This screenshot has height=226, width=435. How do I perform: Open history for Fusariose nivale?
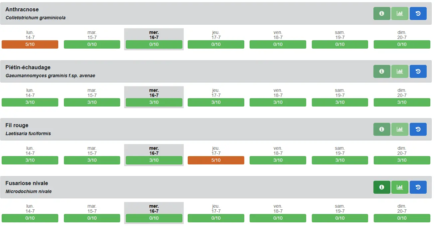(x=418, y=187)
